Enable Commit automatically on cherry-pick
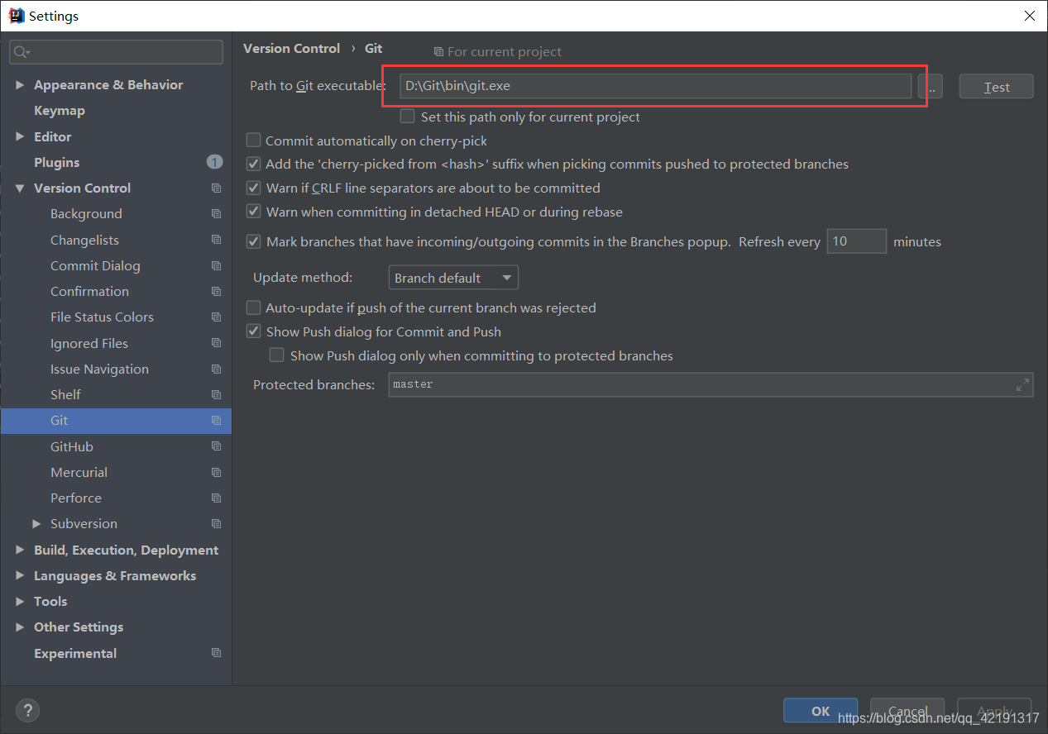Screen dimensions: 1048x734 coord(254,141)
